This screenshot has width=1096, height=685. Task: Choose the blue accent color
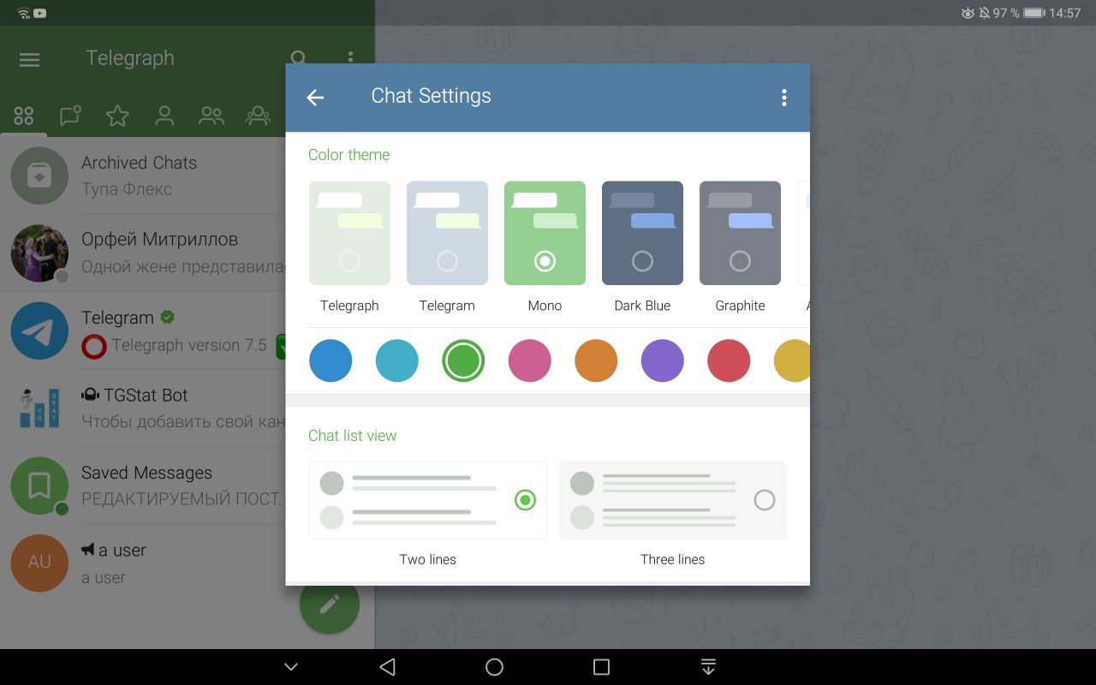pos(331,360)
